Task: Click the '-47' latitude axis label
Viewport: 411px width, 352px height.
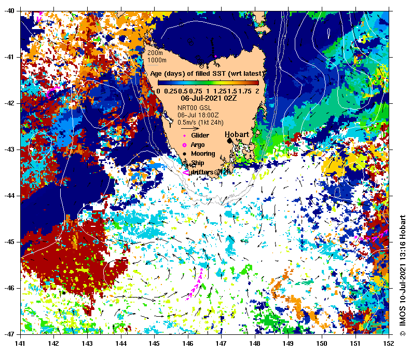Action: 10,334
